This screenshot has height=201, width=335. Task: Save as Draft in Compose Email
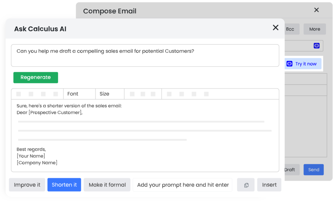(292, 170)
